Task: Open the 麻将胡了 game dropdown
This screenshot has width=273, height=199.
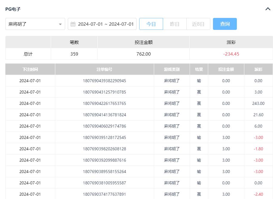Action: click(35, 24)
